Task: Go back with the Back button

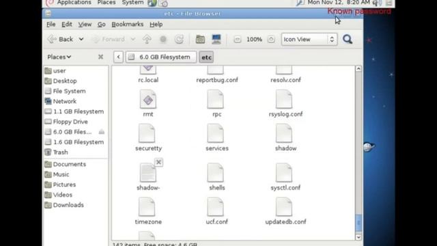Action: (60, 40)
